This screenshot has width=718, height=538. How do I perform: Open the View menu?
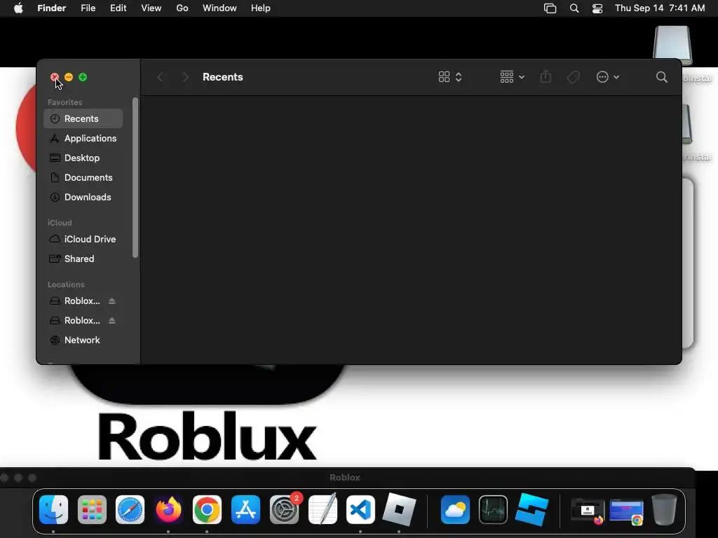coord(151,8)
